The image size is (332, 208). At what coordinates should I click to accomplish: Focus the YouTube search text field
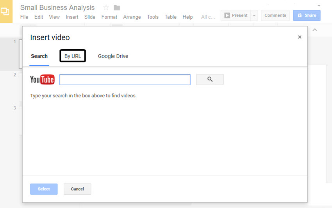click(125, 79)
